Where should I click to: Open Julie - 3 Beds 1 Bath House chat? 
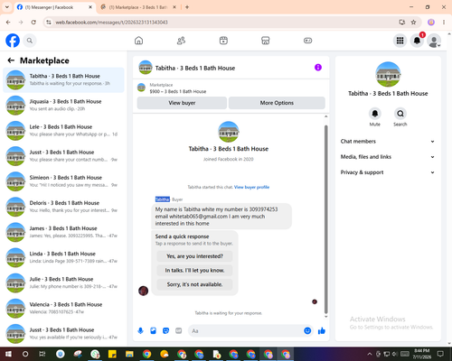click(63, 282)
